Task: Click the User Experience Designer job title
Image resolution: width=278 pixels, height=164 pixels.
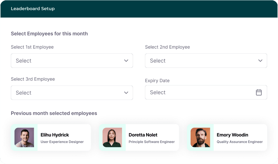Action: pos(62,142)
